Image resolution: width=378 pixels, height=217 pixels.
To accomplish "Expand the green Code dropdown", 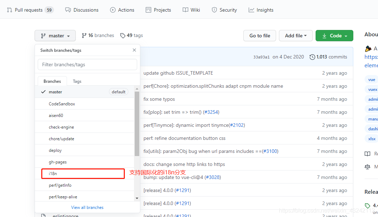I will click(334, 36).
